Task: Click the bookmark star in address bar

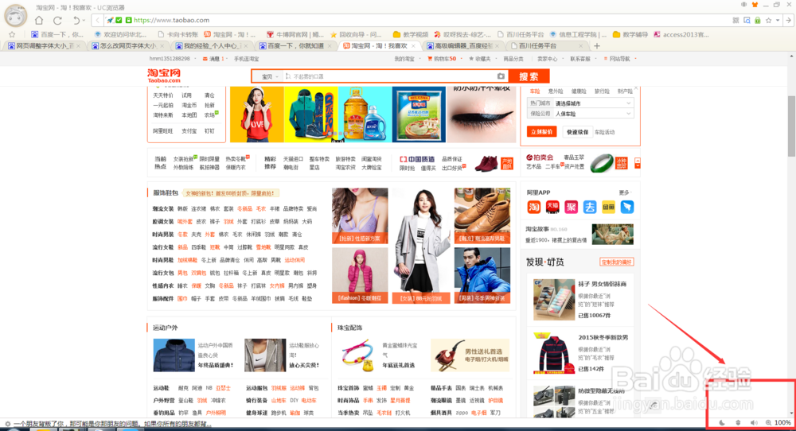Action: [x=768, y=21]
